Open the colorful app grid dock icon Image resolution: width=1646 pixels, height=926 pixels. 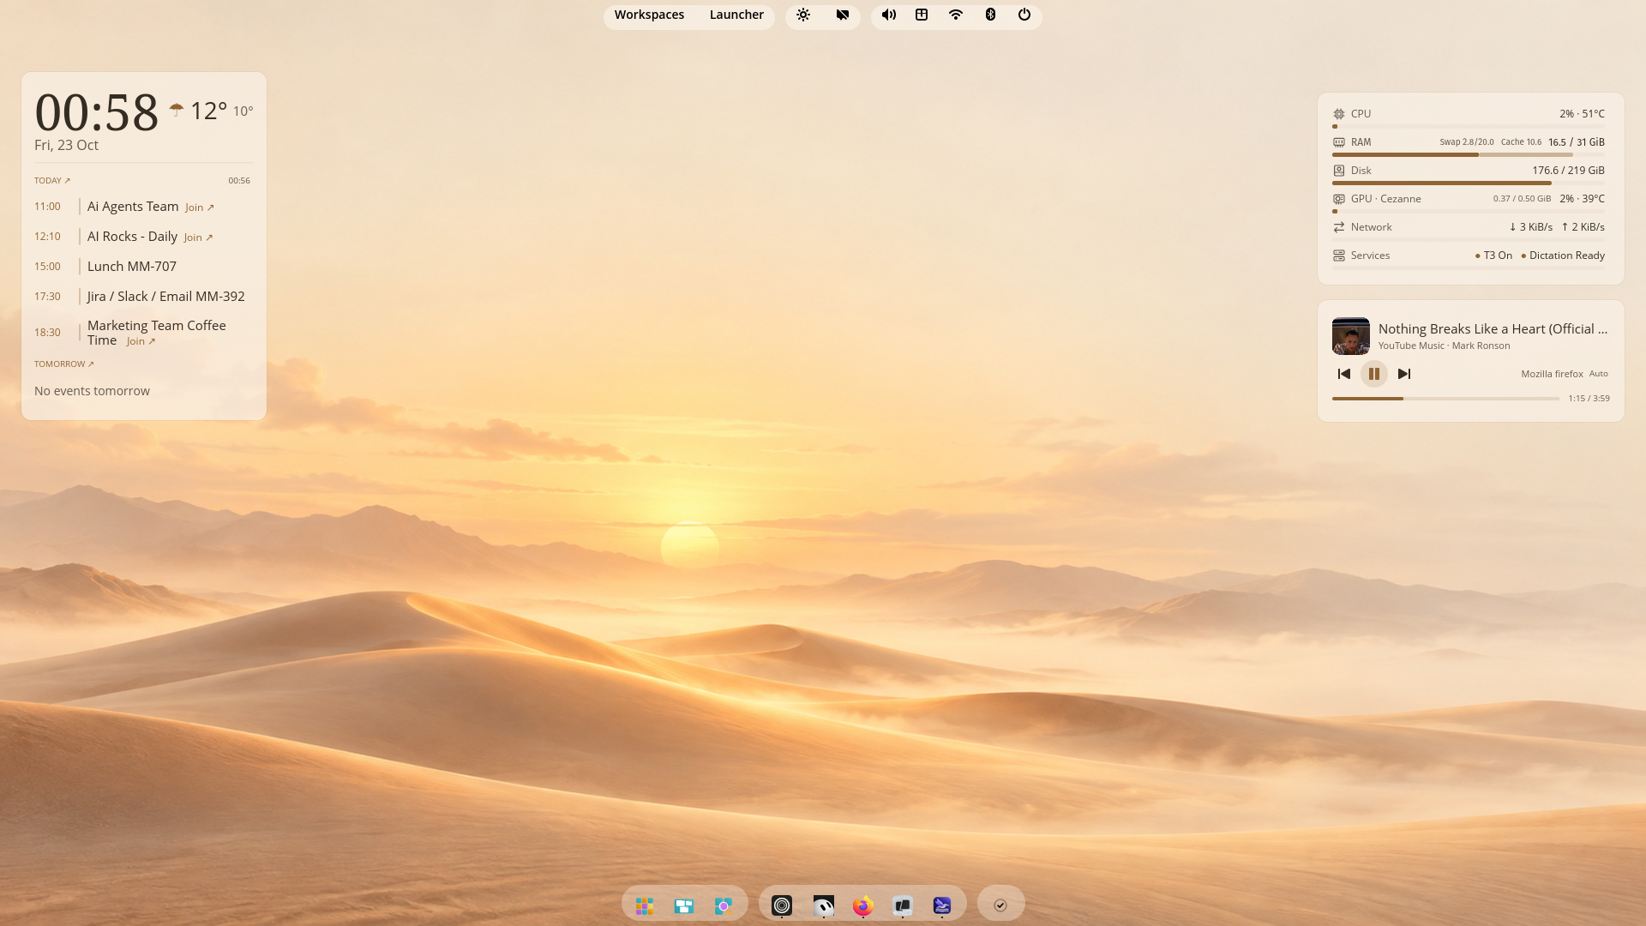click(x=645, y=905)
